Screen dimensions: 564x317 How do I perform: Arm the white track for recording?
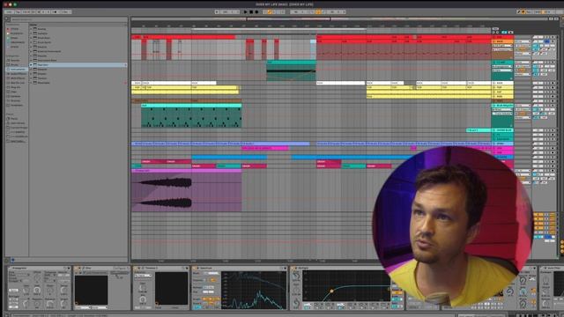pyautogui.click(x=553, y=83)
